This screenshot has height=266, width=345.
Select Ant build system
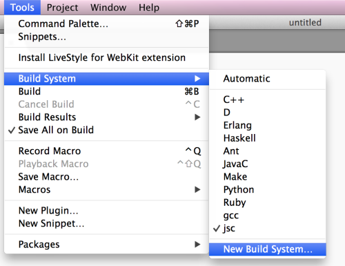[268, 151]
